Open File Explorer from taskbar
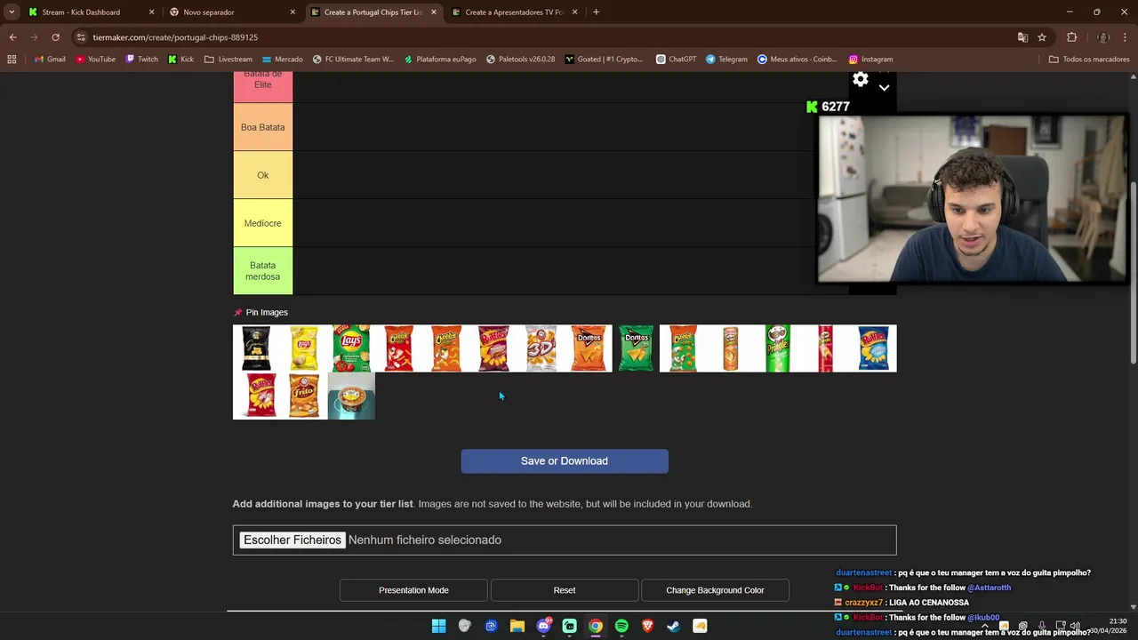The image size is (1138, 640). click(517, 626)
